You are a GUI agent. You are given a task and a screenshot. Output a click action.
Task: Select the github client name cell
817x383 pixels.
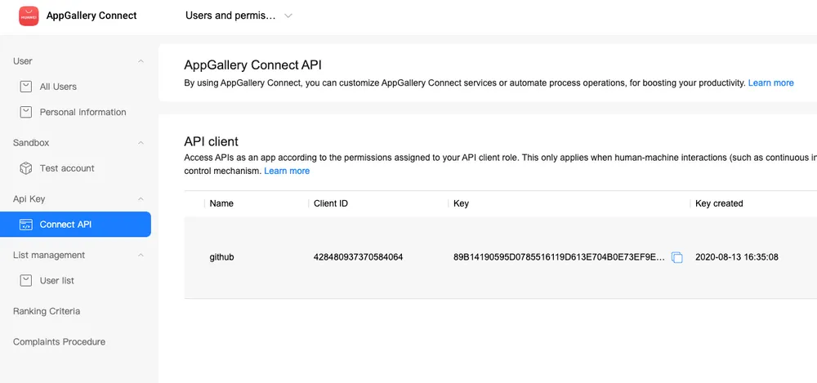[221, 257]
